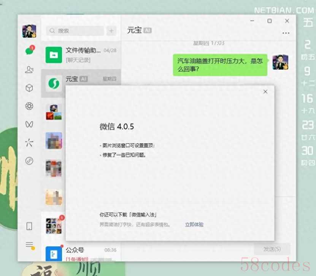Open Channels via the butterfly icon
316x276 pixels.
click(x=29, y=124)
